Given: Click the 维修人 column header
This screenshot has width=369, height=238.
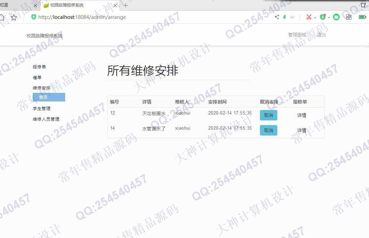Looking at the screenshot, I should tap(182, 102).
